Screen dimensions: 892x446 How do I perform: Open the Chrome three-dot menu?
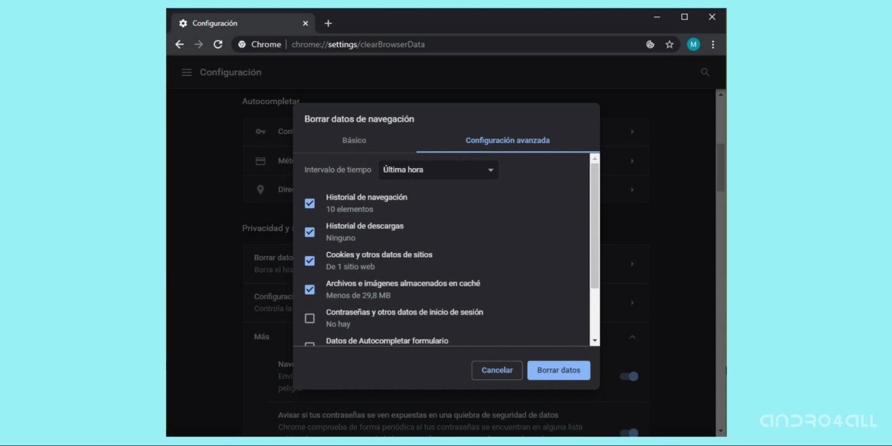712,45
